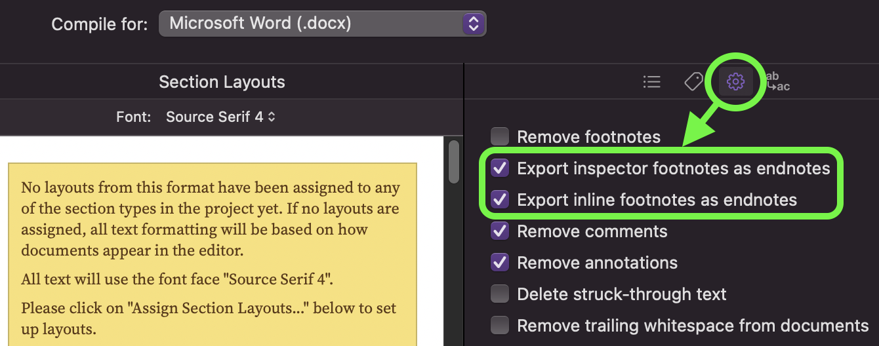Uncheck the Remove comments option

[x=500, y=231]
